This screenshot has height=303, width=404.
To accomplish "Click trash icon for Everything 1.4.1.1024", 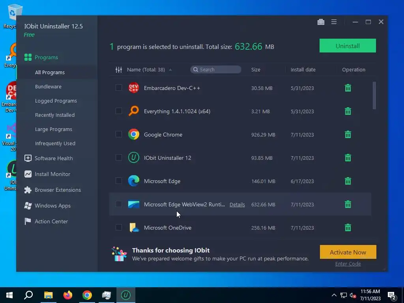I will (x=348, y=111).
